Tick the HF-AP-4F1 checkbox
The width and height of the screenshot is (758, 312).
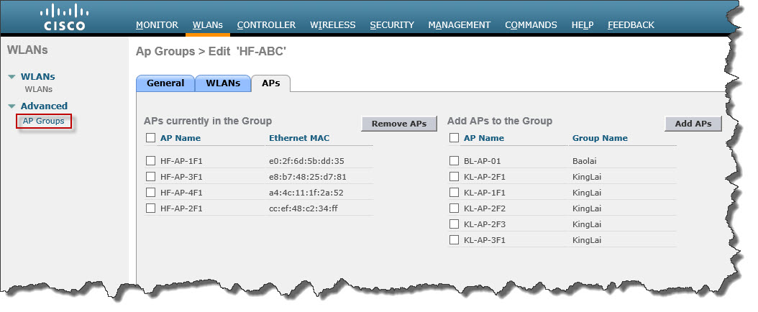coord(151,193)
